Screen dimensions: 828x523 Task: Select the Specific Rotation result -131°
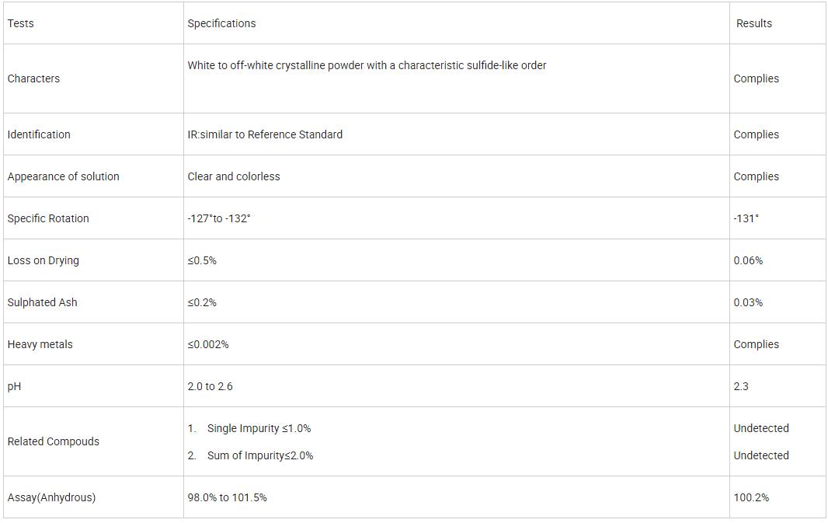pos(746,218)
